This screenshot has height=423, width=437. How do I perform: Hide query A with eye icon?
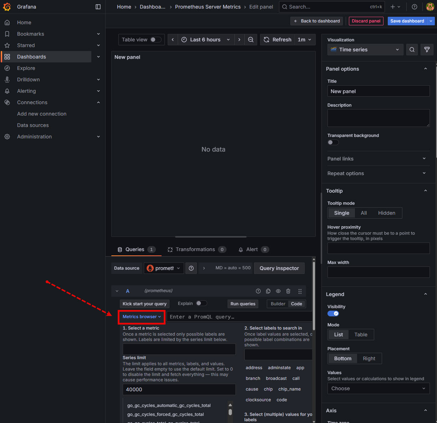[x=278, y=291]
